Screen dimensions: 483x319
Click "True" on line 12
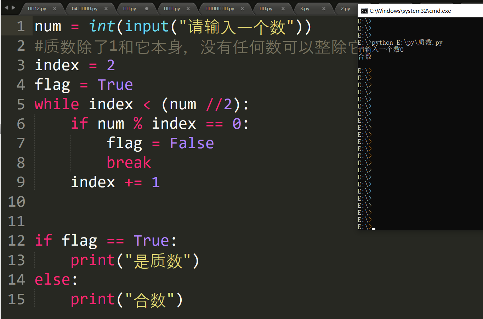pos(151,241)
